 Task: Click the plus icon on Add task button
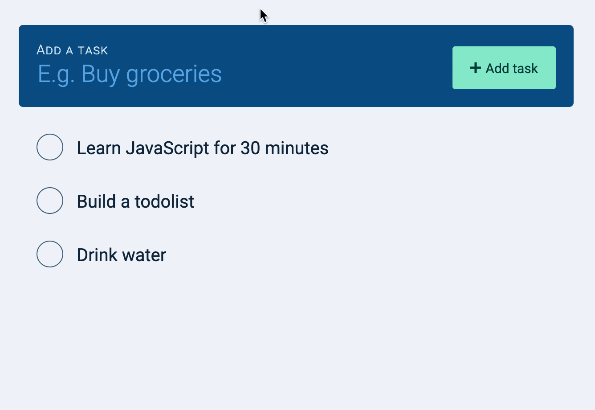pyautogui.click(x=476, y=68)
